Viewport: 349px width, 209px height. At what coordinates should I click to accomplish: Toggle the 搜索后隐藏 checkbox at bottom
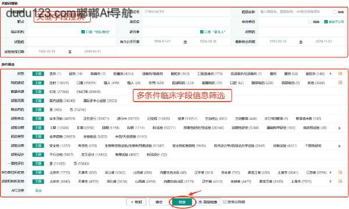pos(225,202)
